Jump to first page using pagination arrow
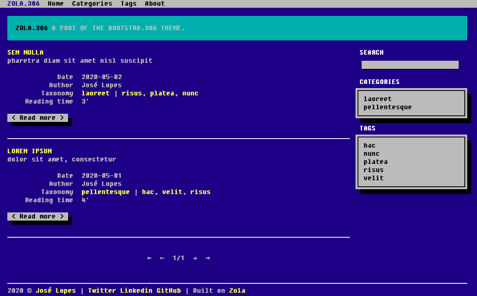Screen dimensions: 477x296 (149, 258)
